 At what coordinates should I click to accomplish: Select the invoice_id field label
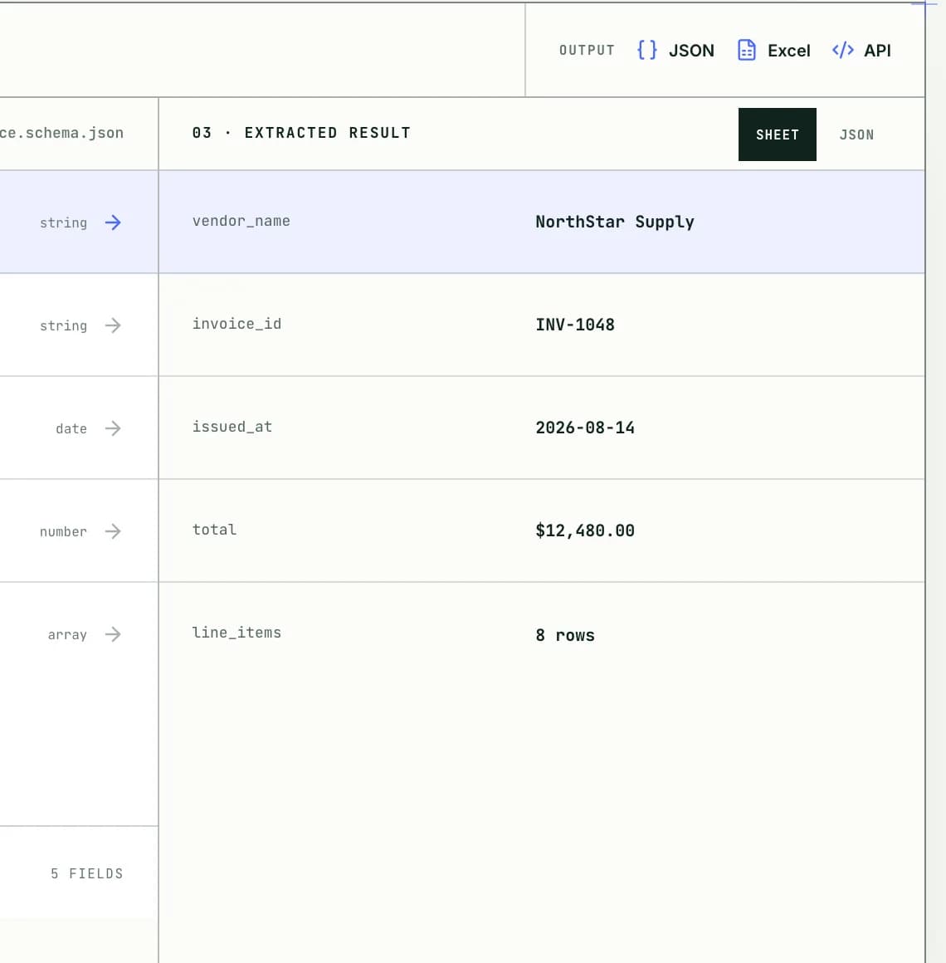[237, 324]
